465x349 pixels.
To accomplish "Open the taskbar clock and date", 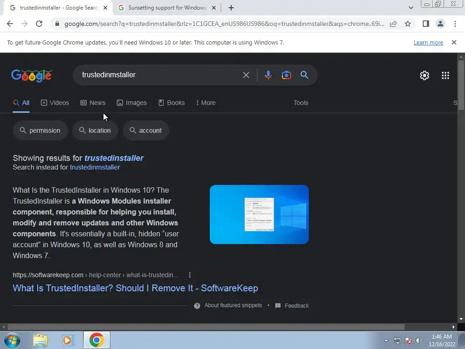I will [442, 340].
